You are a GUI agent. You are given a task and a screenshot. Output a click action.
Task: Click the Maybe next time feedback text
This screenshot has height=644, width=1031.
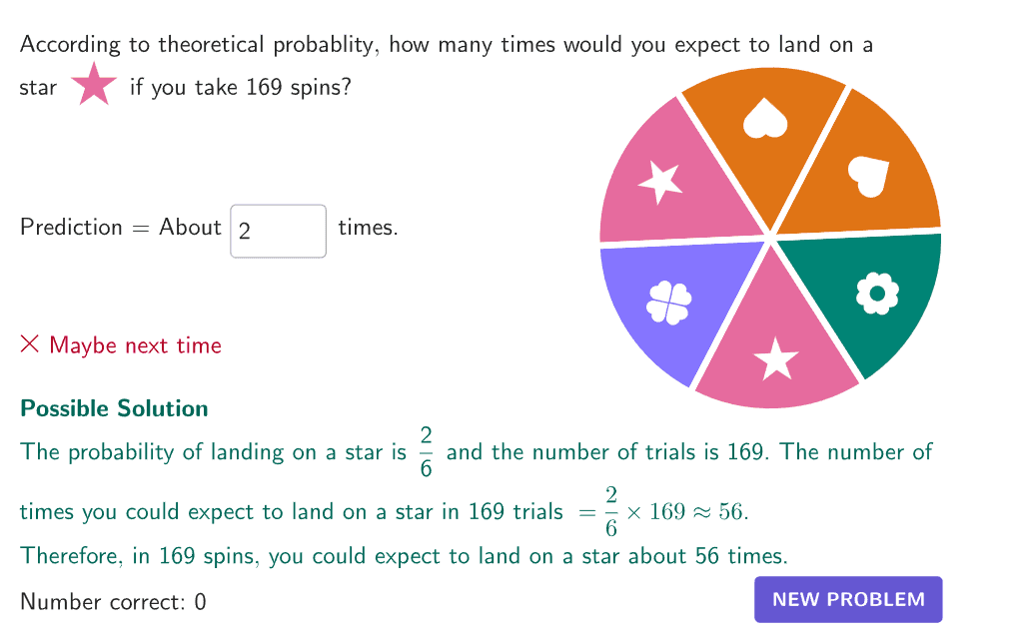(135, 345)
